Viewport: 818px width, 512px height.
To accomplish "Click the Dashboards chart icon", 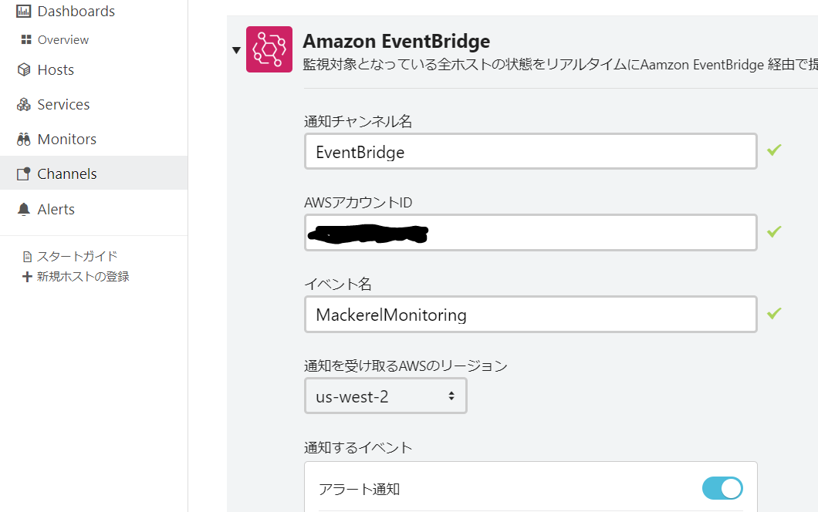I will point(23,12).
